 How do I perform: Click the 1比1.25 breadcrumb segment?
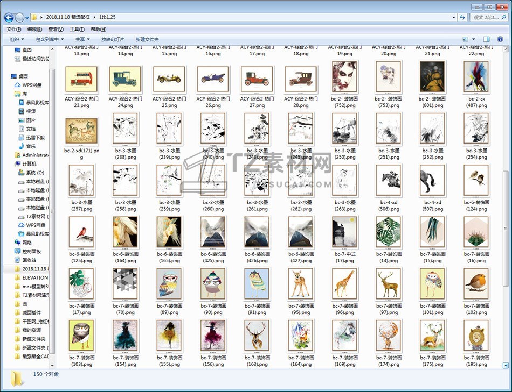107,17
